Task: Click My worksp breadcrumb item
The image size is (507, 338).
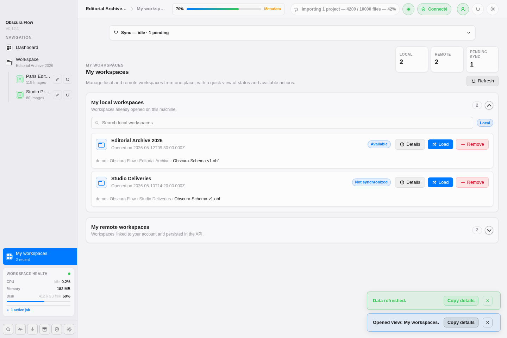Action: click(151, 9)
